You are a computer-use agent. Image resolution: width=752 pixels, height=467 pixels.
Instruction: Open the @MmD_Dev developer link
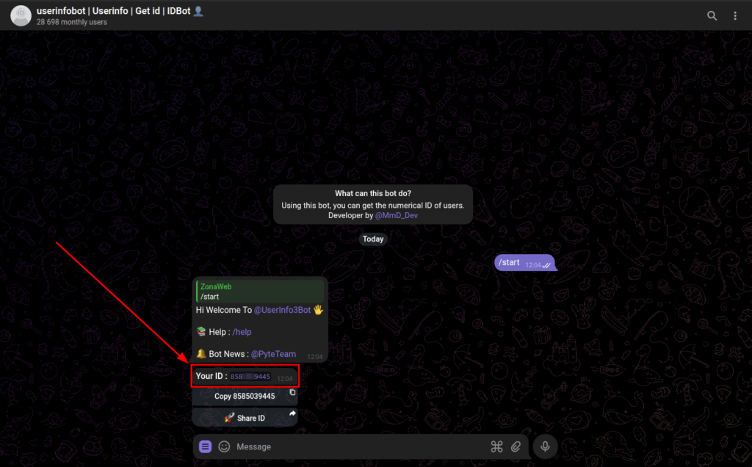(396, 215)
